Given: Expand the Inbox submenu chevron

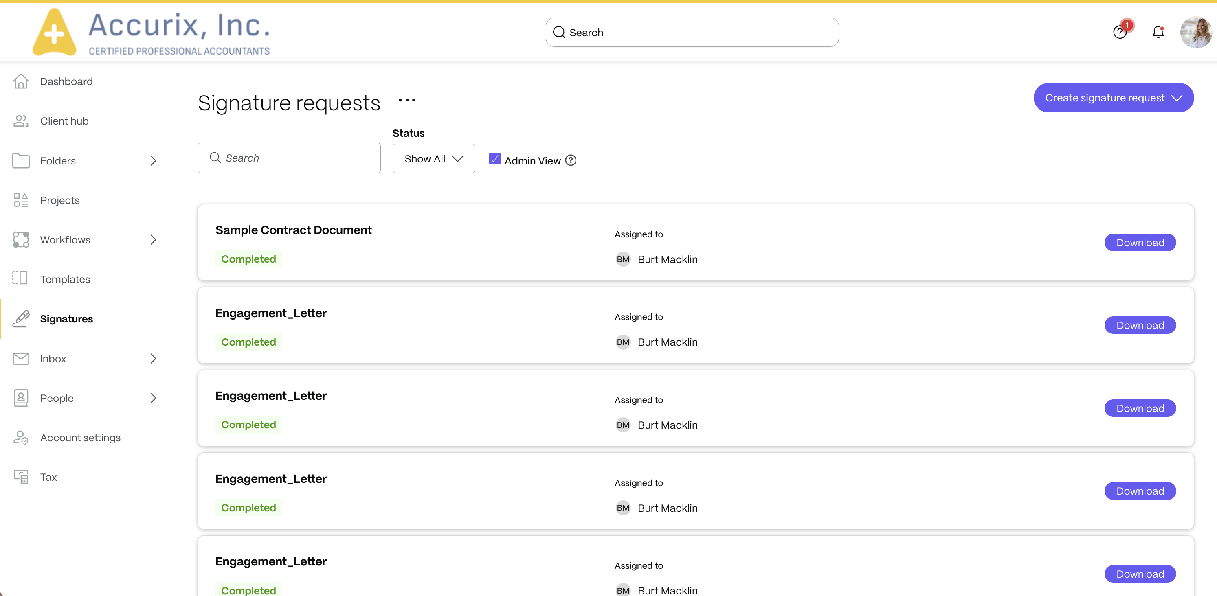Looking at the screenshot, I should coord(153,358).
